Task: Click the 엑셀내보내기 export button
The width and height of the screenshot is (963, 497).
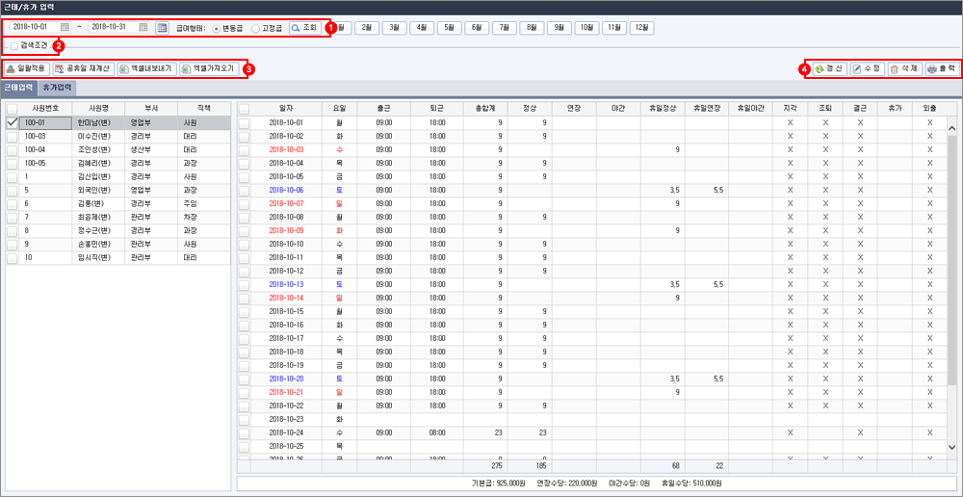Action: point(147,68)
